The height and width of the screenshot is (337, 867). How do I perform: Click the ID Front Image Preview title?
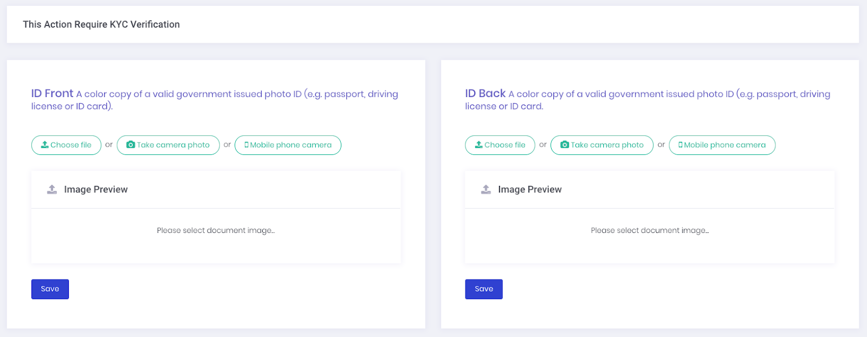coord(96,189)
